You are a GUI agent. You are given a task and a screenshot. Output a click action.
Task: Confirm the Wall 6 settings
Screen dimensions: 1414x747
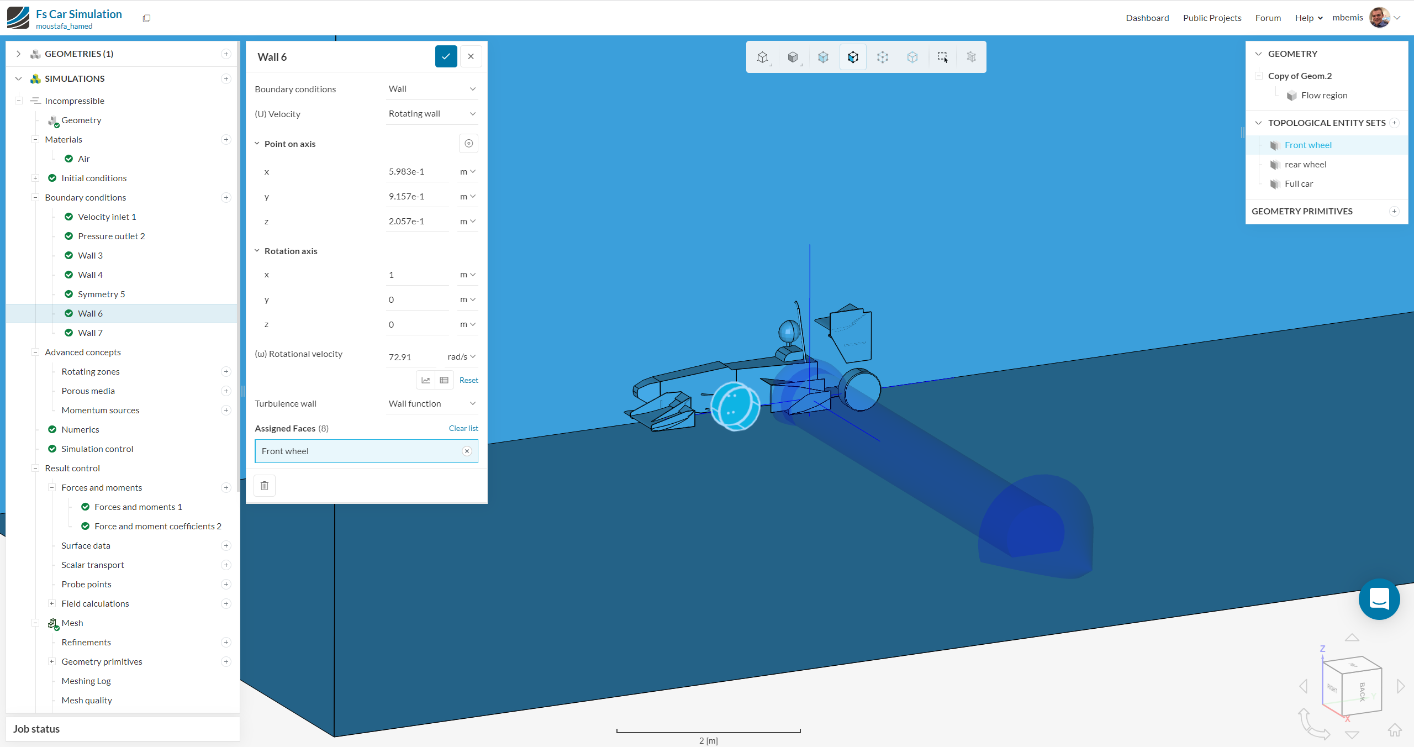446,56
